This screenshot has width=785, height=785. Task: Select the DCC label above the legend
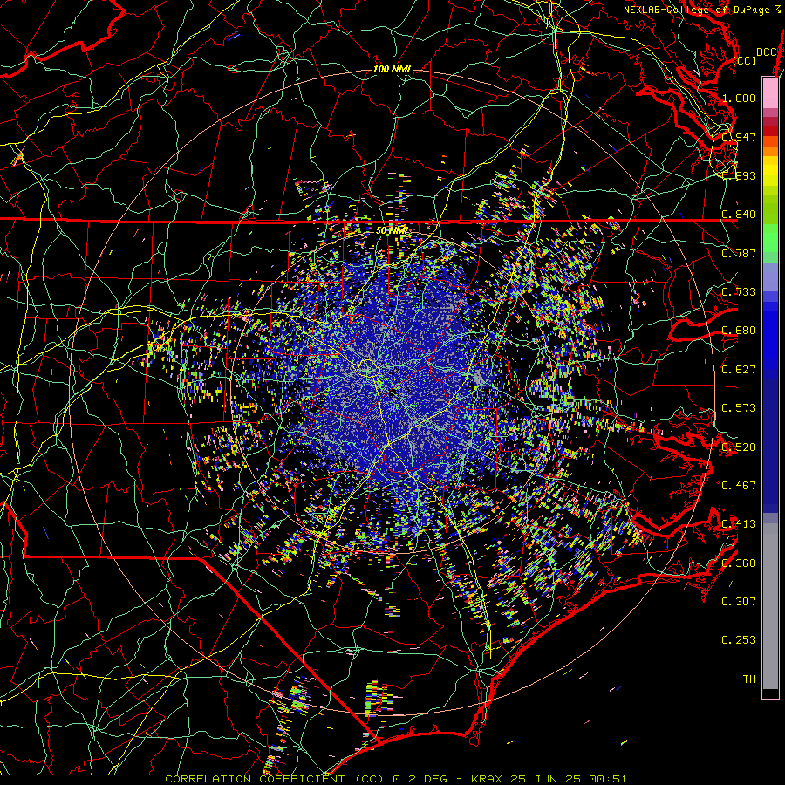pyautogui.click(x=767, y=52)
